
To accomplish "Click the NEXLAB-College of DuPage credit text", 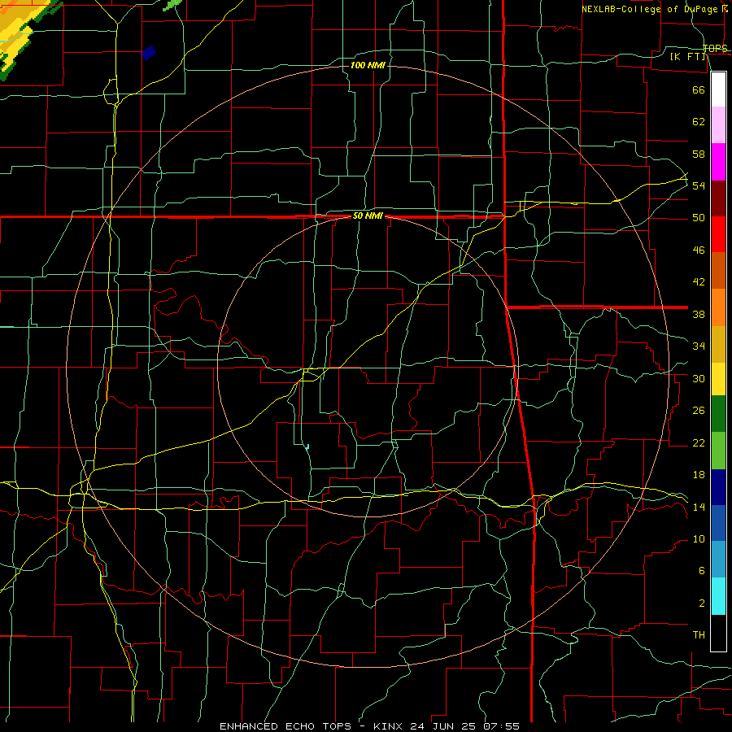I will click(x=651, y=9).
